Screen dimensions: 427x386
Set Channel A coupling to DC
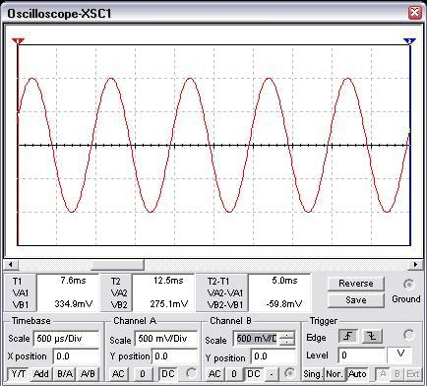[x=168, y=374]
